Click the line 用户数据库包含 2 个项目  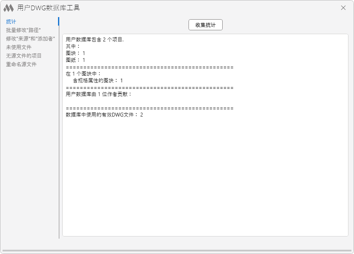(95, 40)
